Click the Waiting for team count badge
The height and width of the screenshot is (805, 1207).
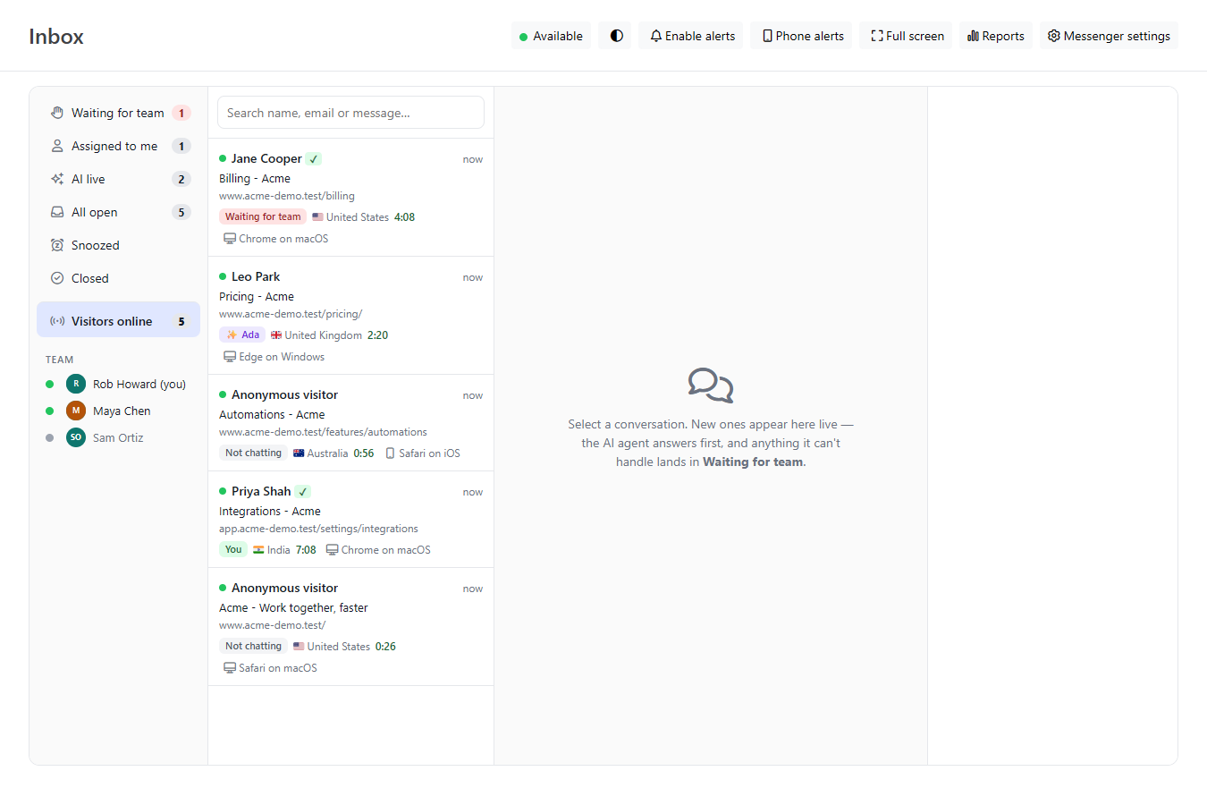pos(181,113)
